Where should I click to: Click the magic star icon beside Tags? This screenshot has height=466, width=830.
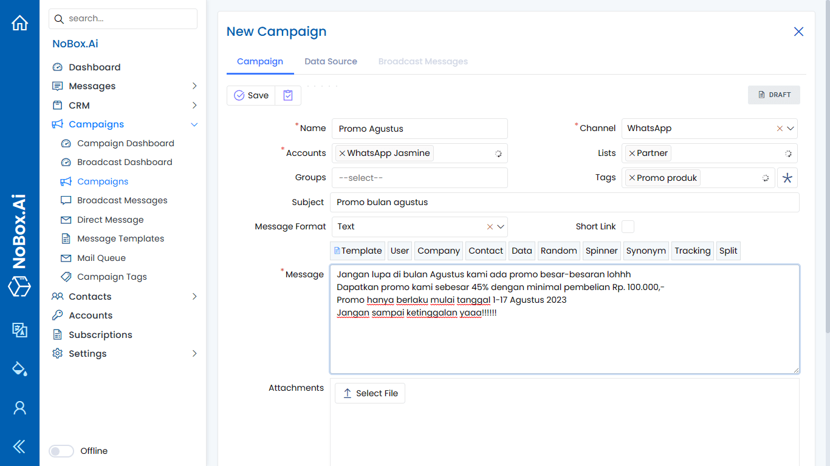787,177
